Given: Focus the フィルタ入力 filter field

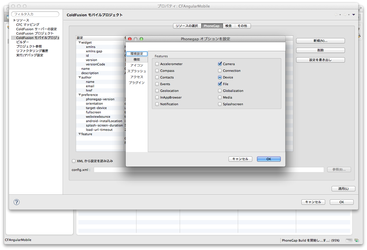Looking at the screenshot, I should [35, 14].
